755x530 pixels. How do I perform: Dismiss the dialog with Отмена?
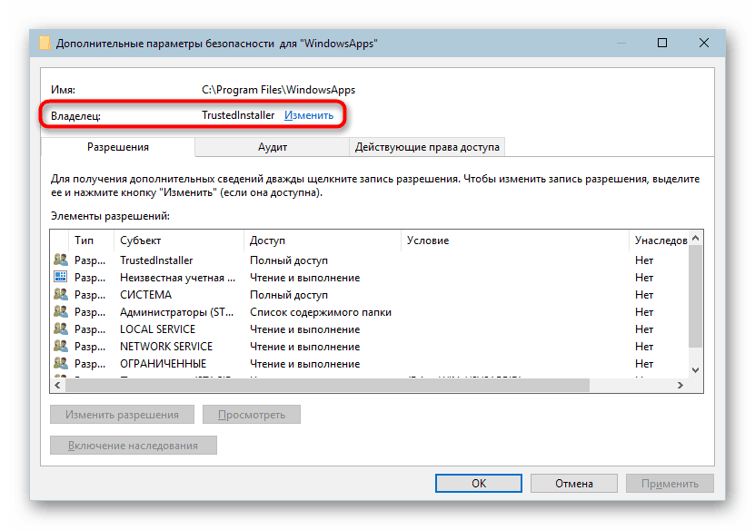[x=573, y=483]
